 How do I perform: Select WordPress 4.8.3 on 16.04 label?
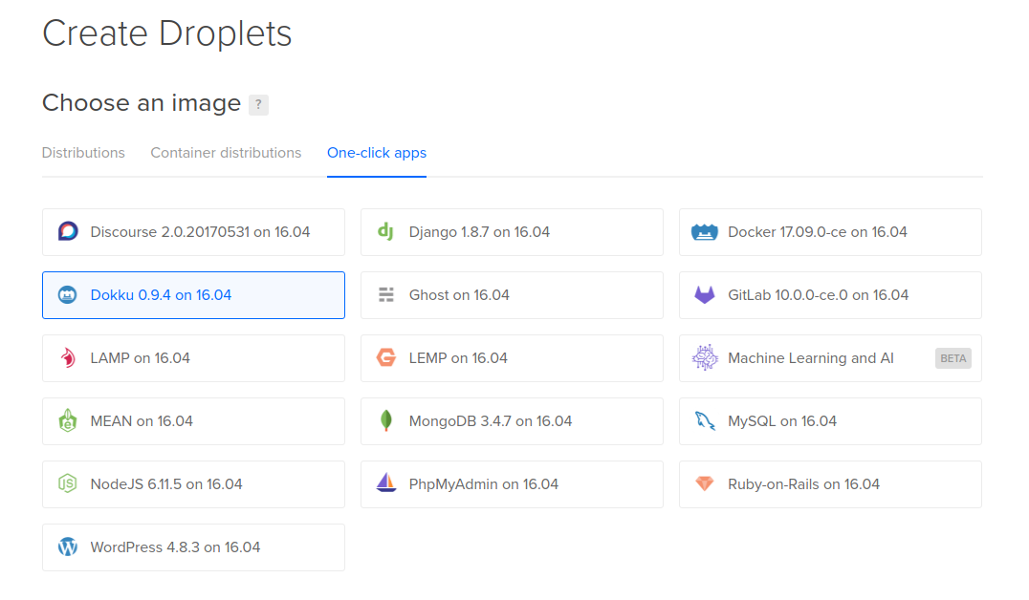[175, 546]
